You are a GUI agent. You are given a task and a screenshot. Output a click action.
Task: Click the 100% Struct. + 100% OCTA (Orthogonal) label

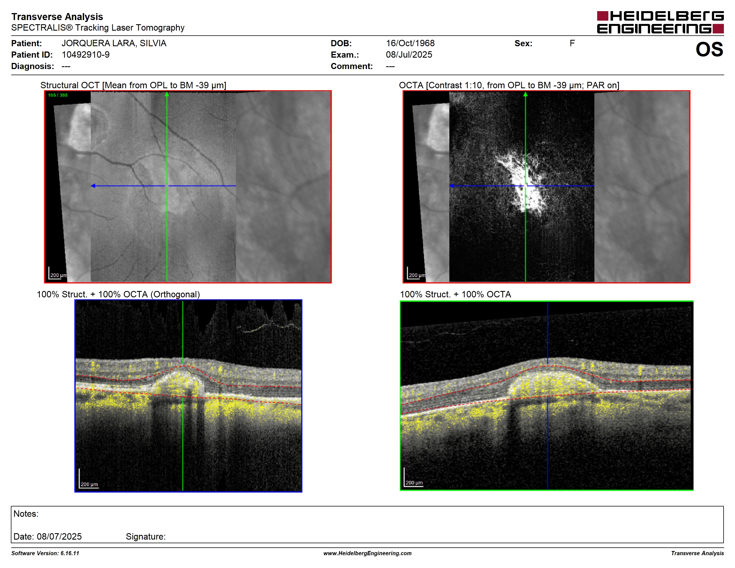(x=118, y=294)
